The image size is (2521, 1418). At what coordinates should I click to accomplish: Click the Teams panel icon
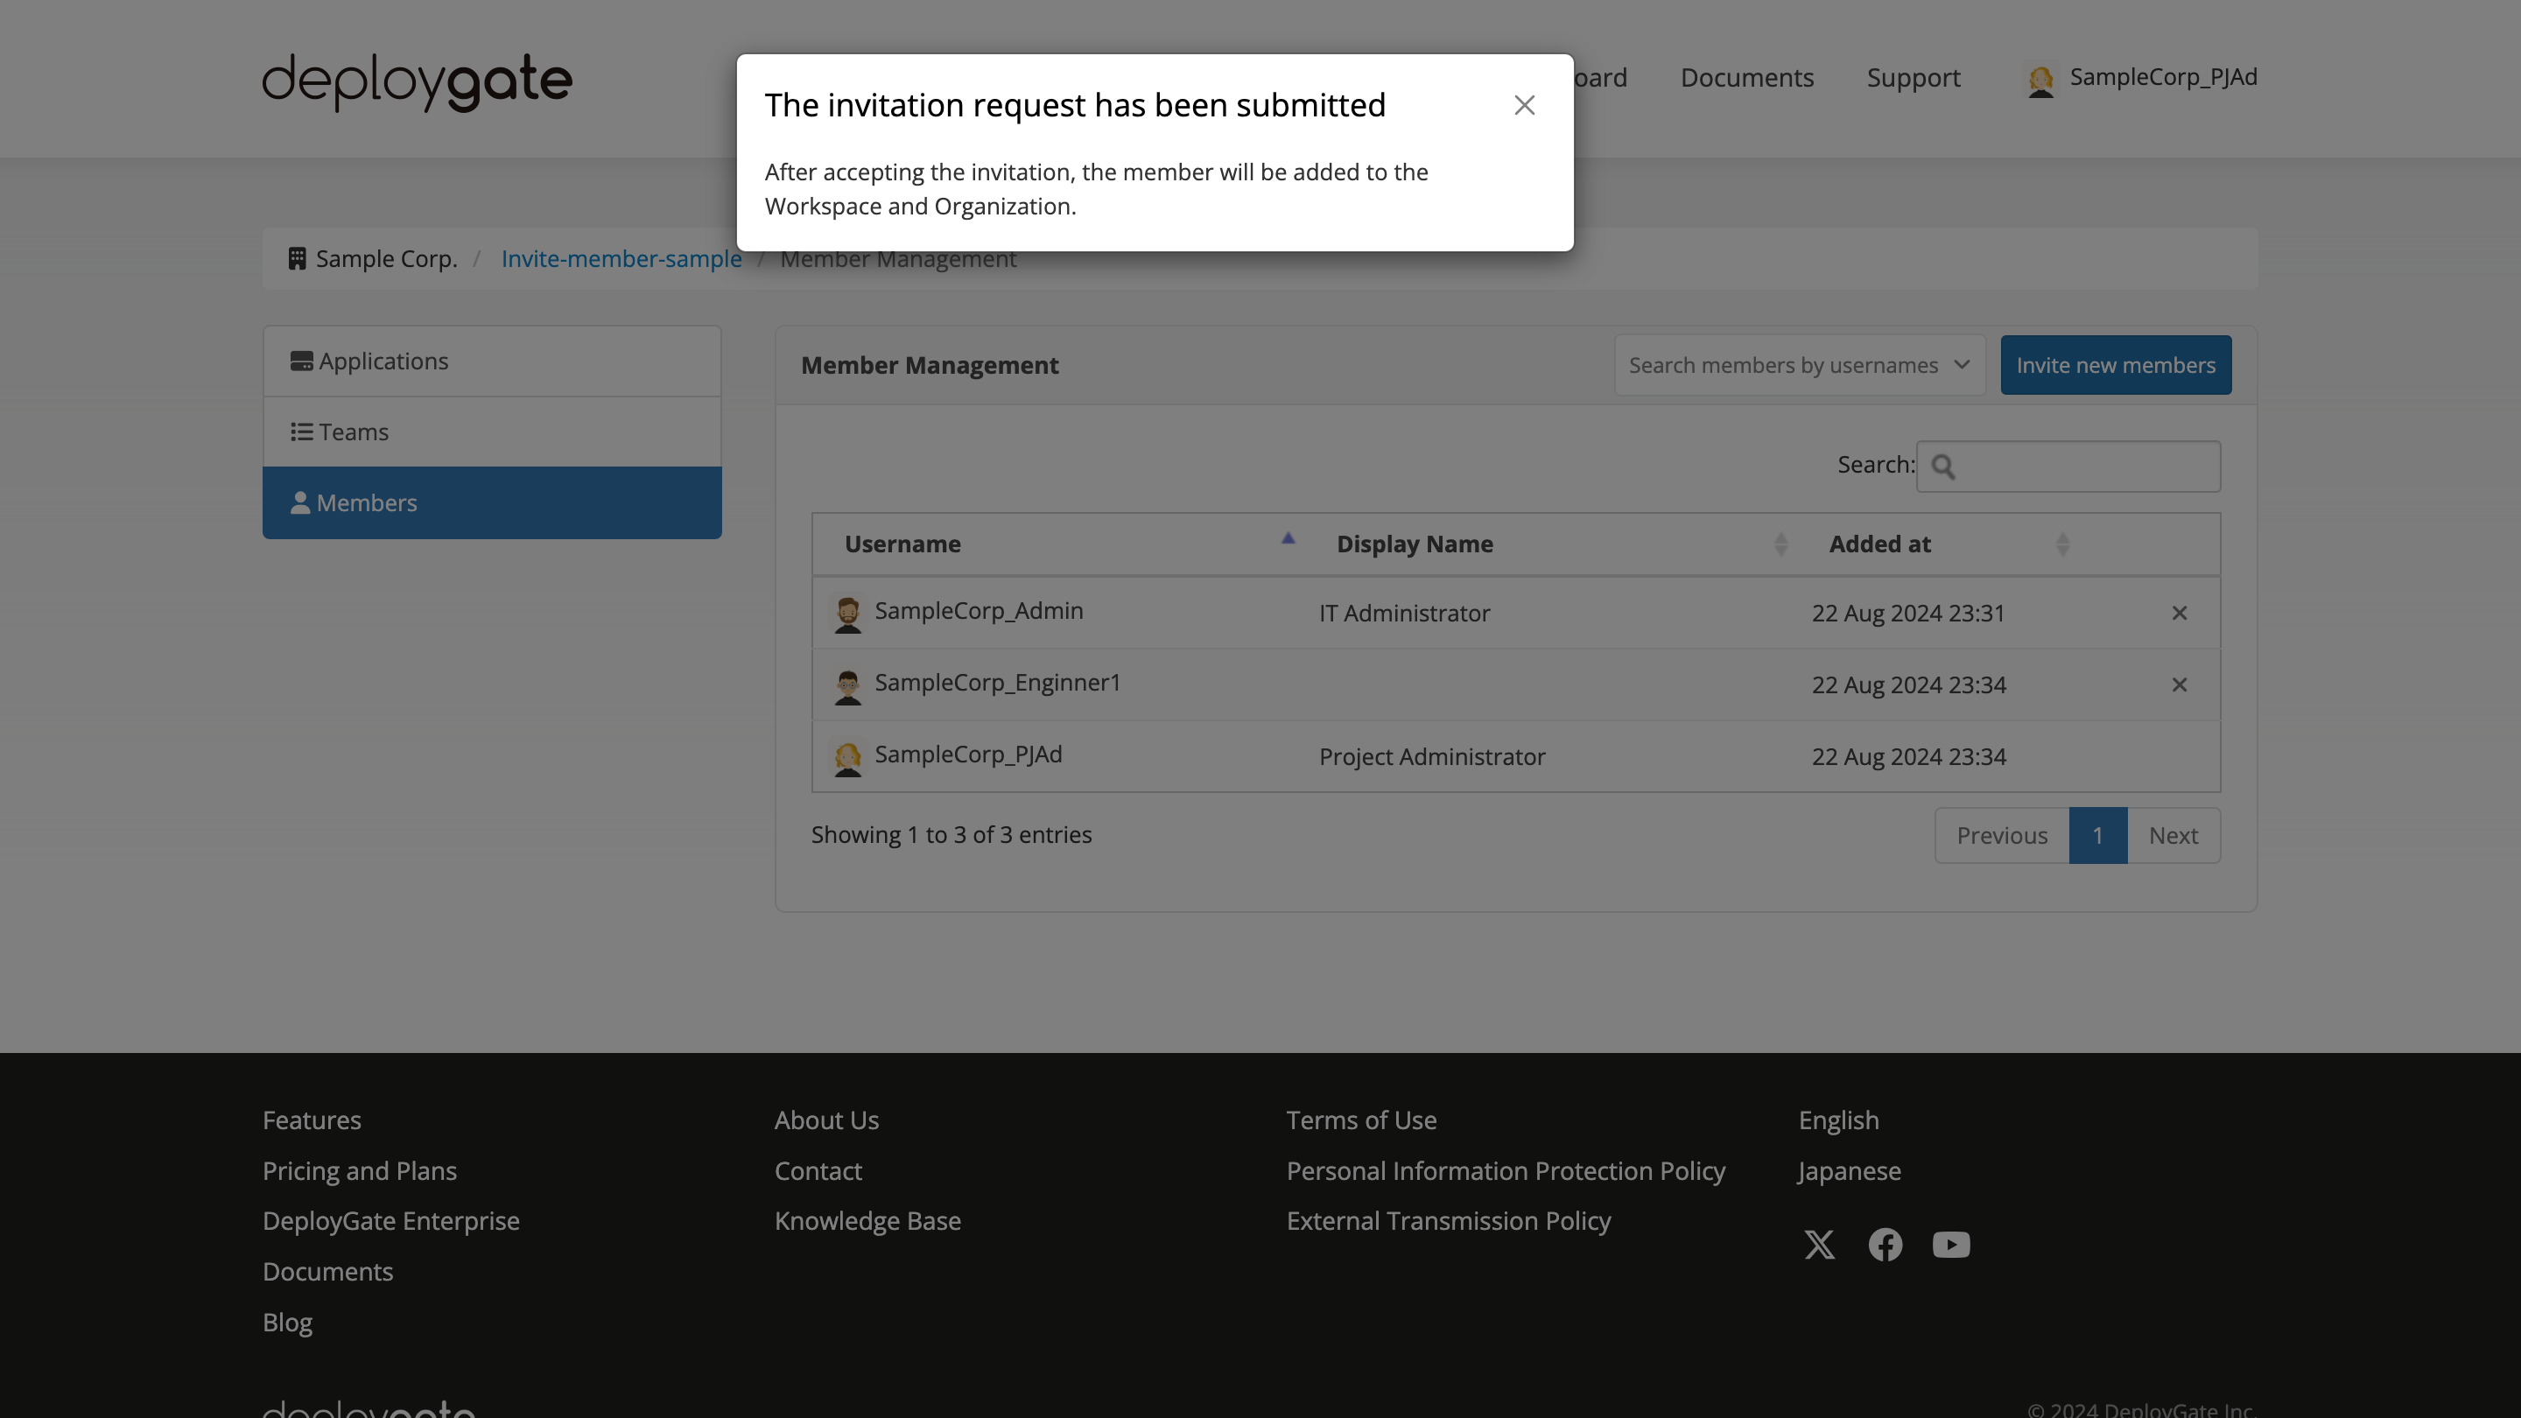(299, 432)
